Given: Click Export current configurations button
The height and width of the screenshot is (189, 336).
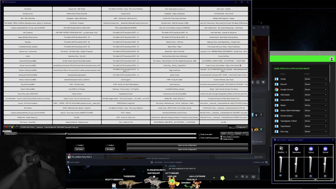Looking at the screenshot, I should pos(187,145).
